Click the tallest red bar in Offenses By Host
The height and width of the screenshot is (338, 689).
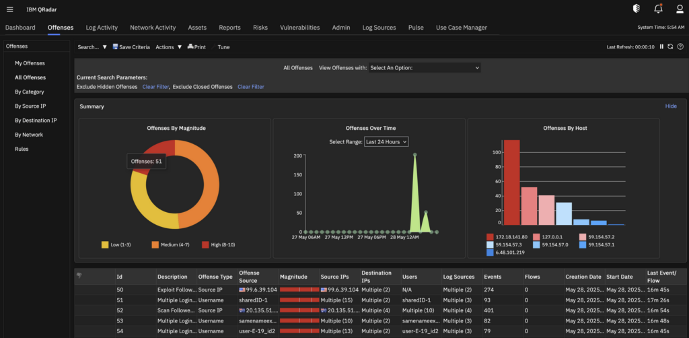click(512, 182)
